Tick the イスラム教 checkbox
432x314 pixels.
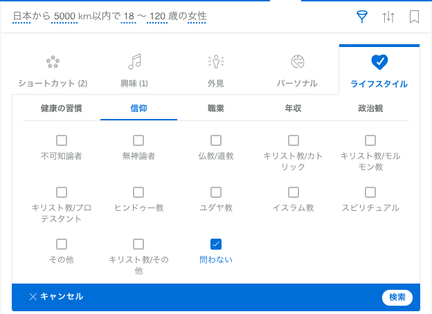294,192
